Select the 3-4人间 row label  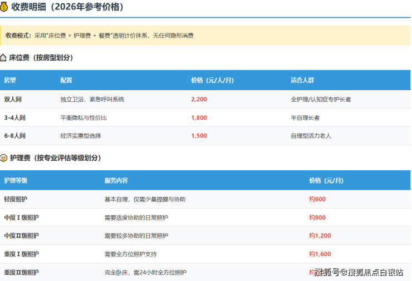14,117
